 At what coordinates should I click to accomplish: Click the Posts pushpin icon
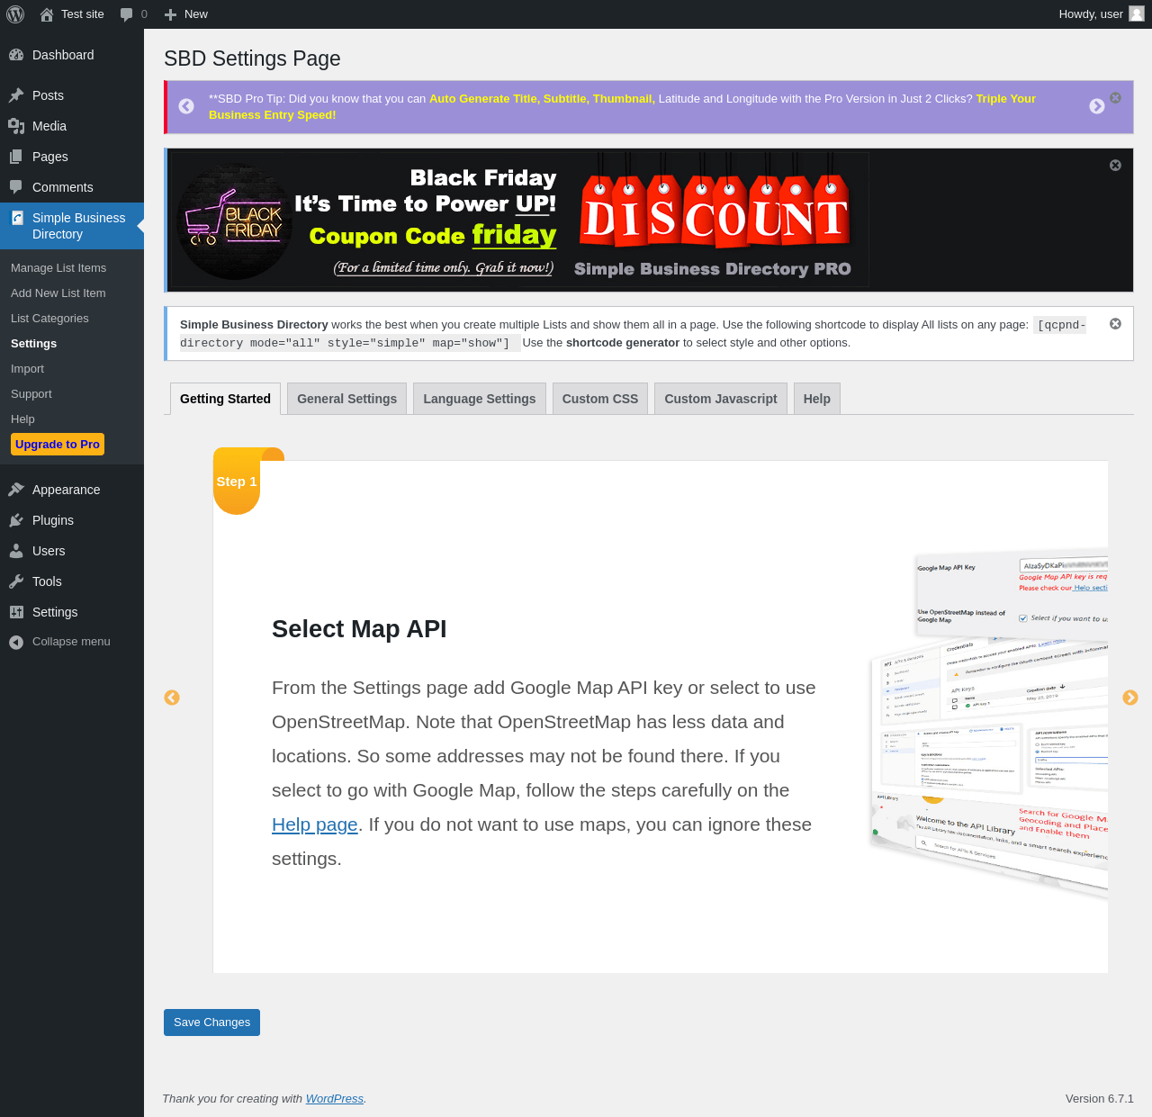(16, 95)
